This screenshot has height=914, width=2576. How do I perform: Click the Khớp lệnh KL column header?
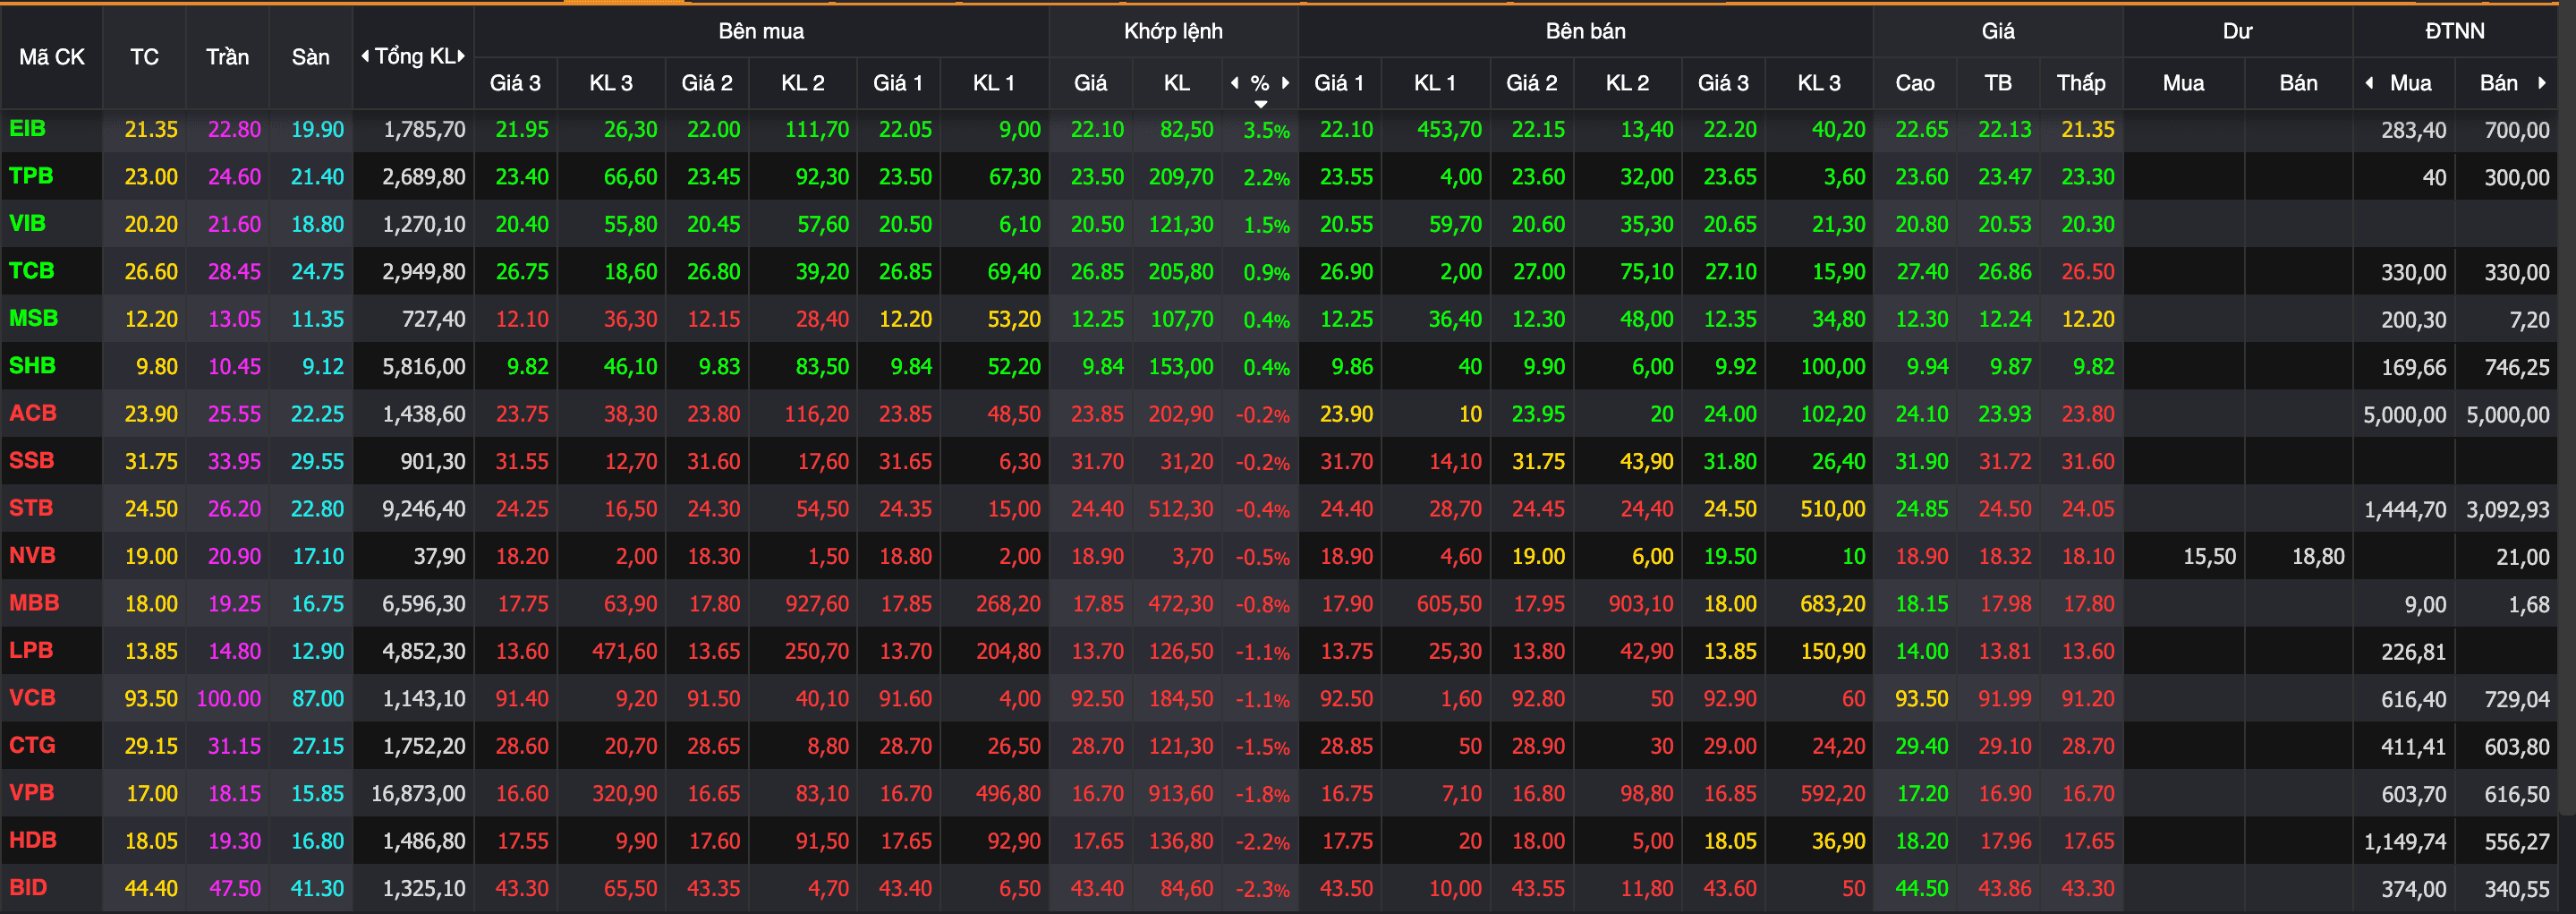coord(1177,83)
